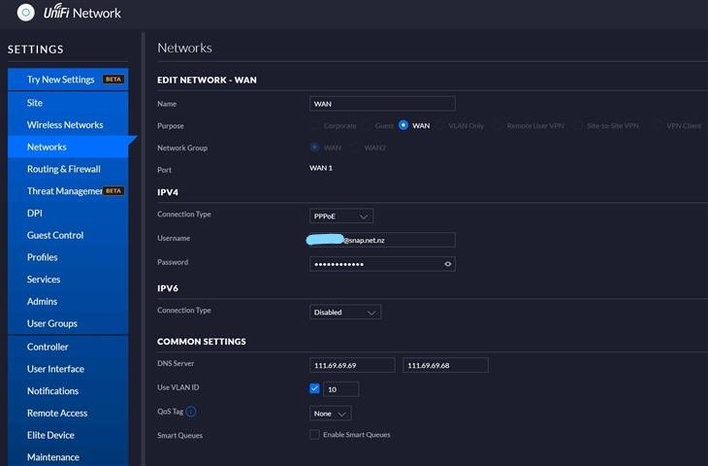Open the Maintenance settings page
The image size is (708, 466).
tap(53, 457)
